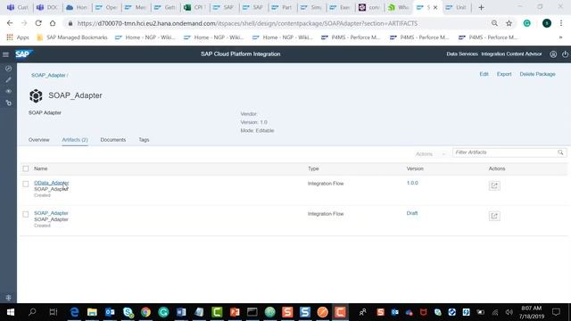
Task: Switch to the DOC browser tab
Action: (x=47, y=7)
